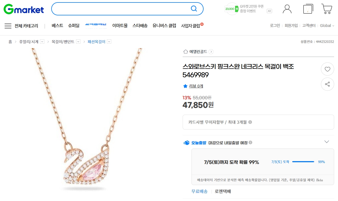Viewport: 338px width, 201px height.
Task: Click the 7/5(토) arrival probability bar
Action: (303, 162)
